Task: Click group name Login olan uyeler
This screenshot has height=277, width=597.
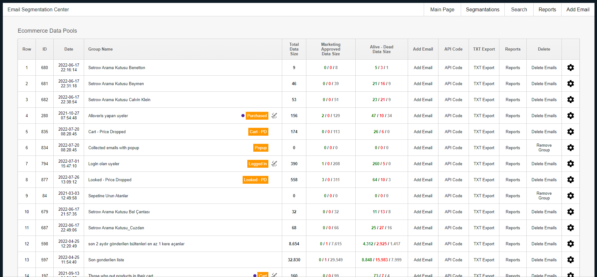Action: pyautogui.click(x=104, y=164)
